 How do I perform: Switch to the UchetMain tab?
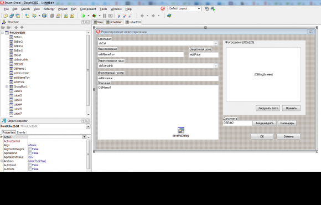coord(114,22)
